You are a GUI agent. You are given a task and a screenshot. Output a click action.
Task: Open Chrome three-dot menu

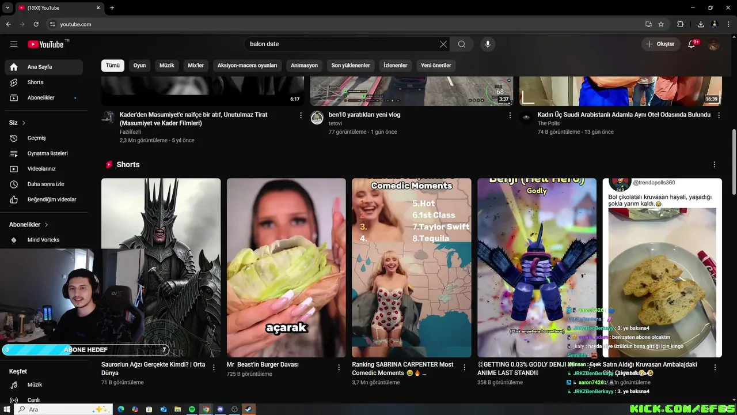728,24
